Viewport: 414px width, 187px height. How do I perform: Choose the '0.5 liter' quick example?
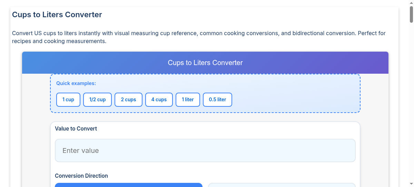point(217,100)
